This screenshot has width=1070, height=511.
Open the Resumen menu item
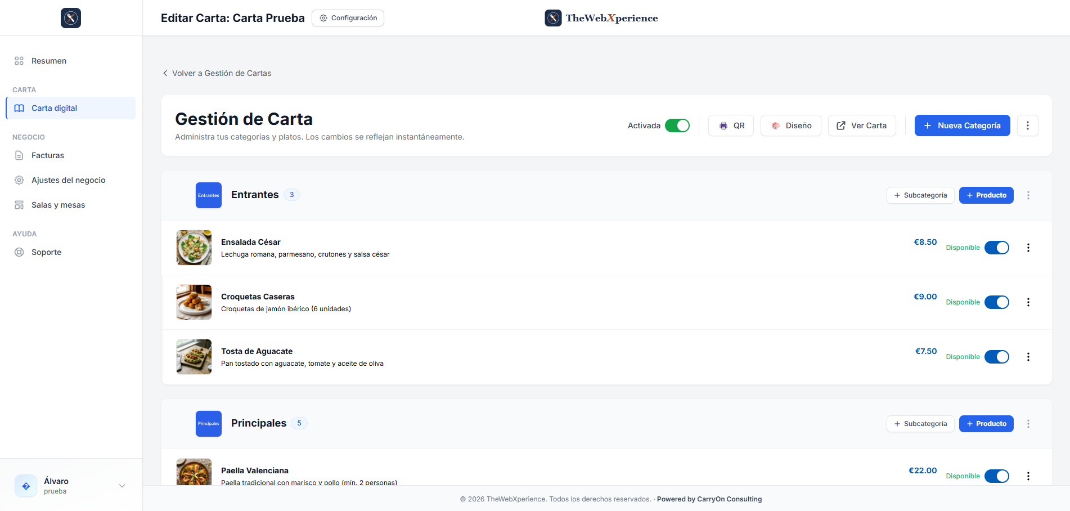point(71,61)
